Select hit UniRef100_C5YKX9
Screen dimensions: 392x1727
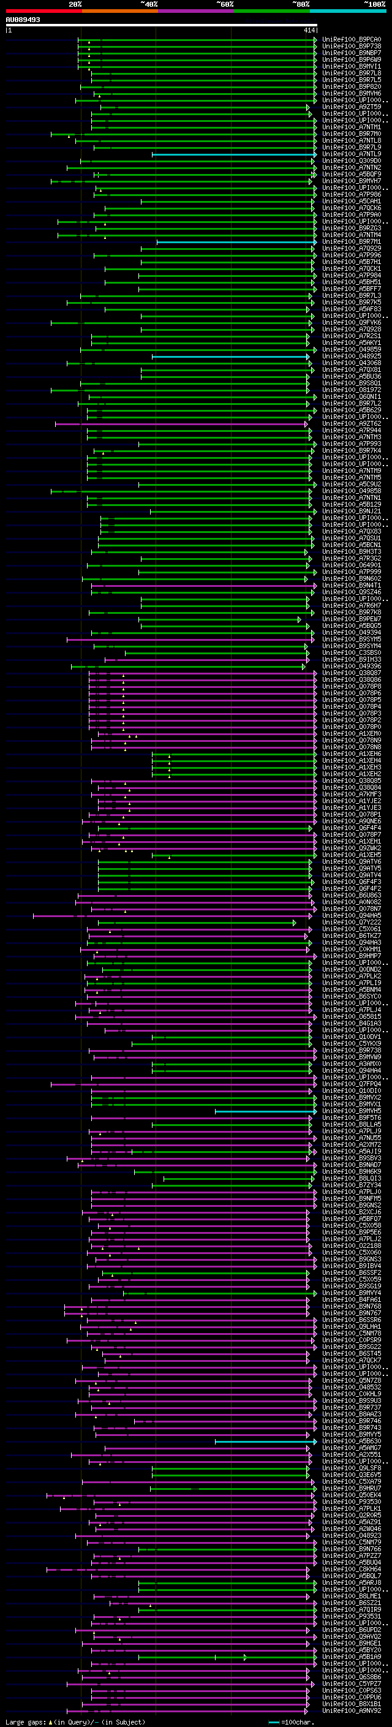351,1044
